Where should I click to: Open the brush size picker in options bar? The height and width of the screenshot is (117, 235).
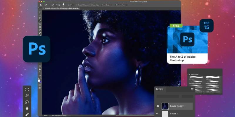point(63,5)
